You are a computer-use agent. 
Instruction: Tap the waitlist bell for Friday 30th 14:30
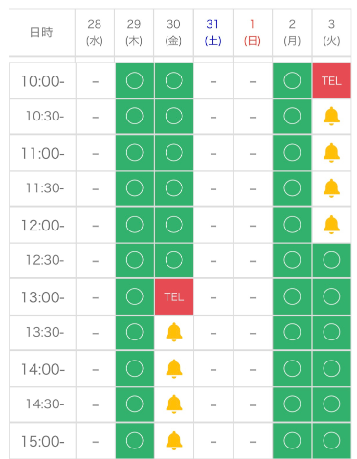tap(174, 404)
